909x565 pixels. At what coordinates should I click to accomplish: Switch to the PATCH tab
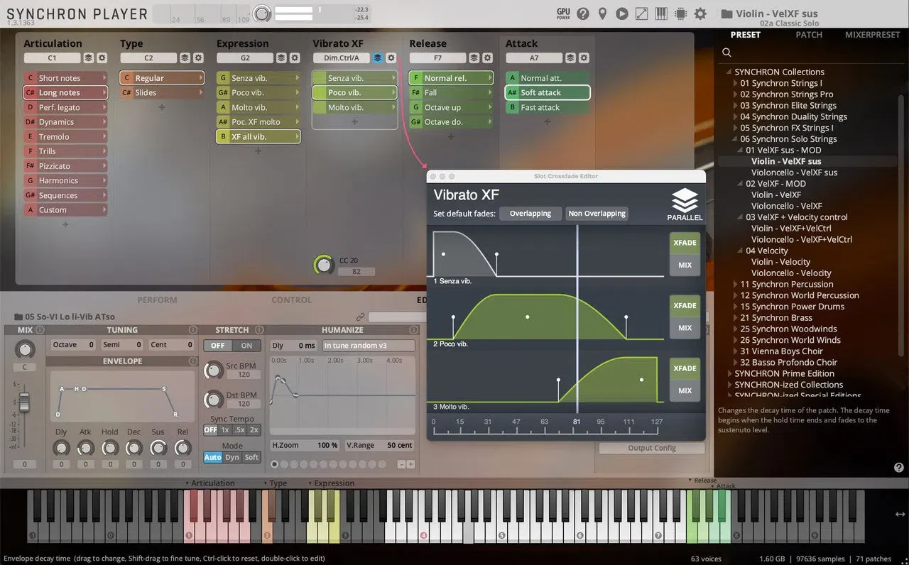(809, 35)
